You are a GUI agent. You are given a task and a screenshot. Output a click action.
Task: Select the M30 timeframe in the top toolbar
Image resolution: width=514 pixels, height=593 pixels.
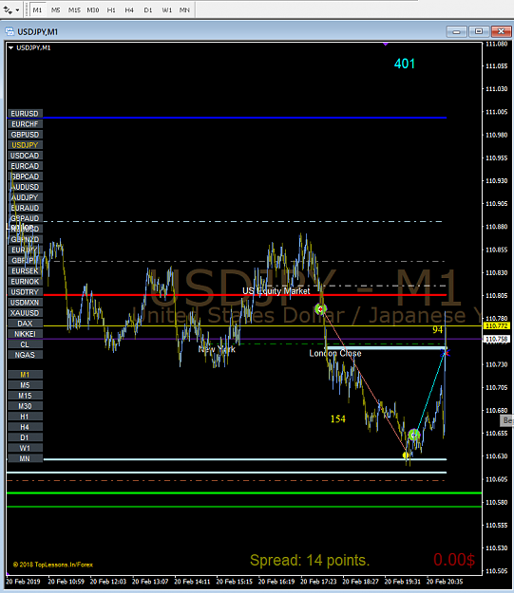tap(93, 10)
